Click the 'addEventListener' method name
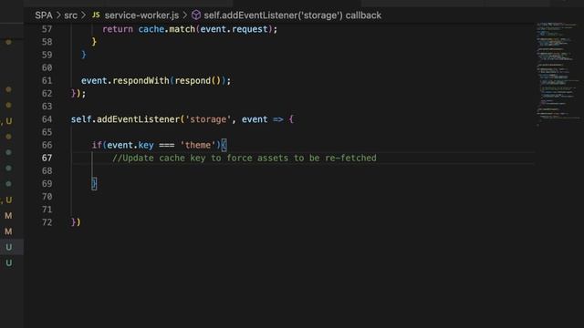584x328 pixels. pos(138,119)
